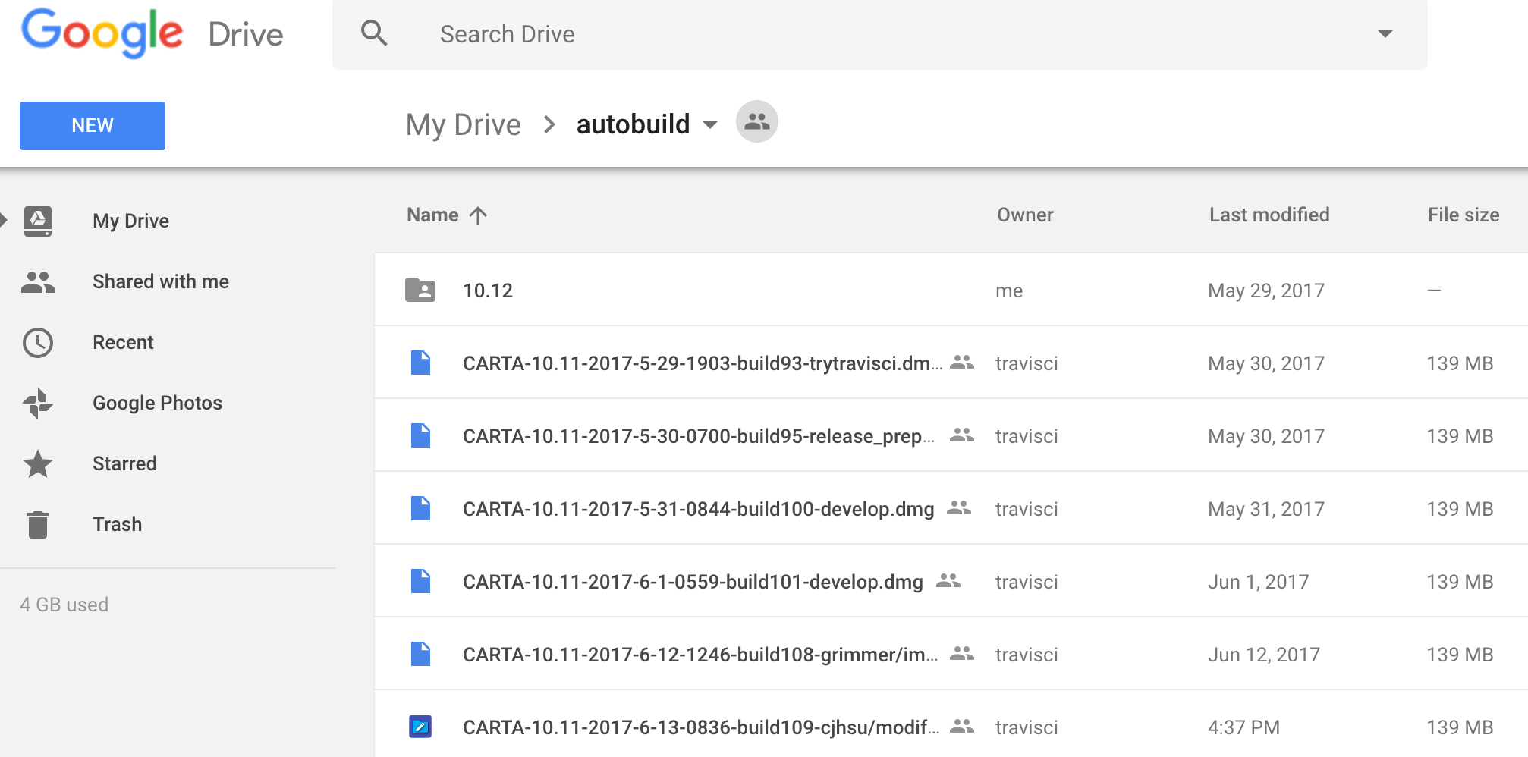Click the shared icon on build93 row
1528x757 pixels.
962,362
